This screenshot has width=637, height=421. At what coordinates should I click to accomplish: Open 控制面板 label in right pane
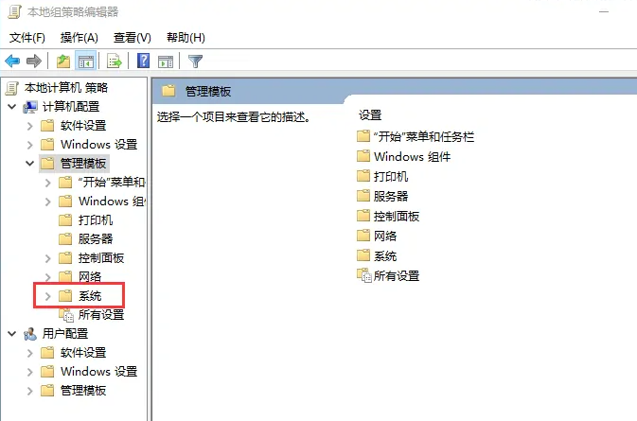(x=397, y=217)
